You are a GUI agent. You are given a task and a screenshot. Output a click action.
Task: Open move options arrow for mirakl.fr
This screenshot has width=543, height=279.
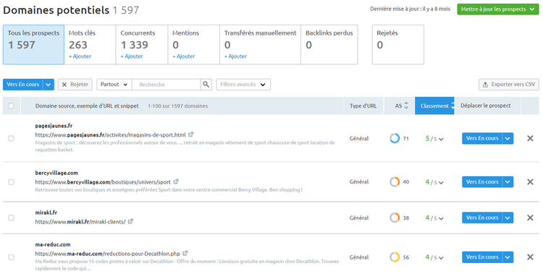tap(508, 218)
